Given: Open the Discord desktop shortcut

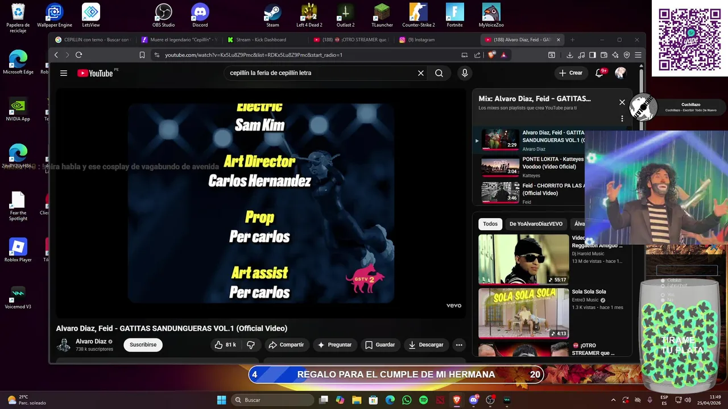Looking at the screenshot, I should [x=200, y=15].
